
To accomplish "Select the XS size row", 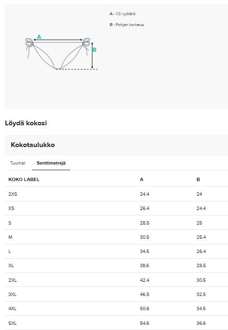I will click(x=116, y=208).
